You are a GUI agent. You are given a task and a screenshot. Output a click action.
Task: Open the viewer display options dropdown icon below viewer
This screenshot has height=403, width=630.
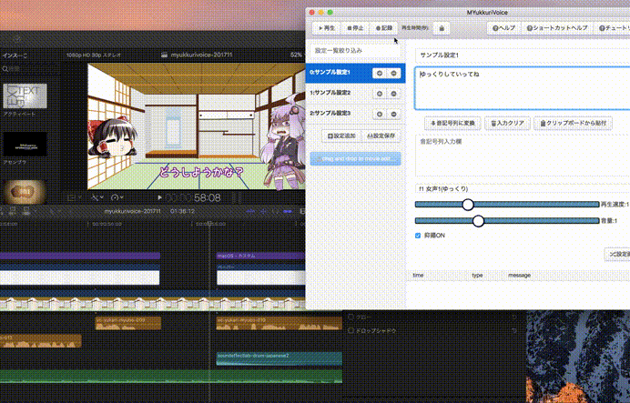[74, 197]
